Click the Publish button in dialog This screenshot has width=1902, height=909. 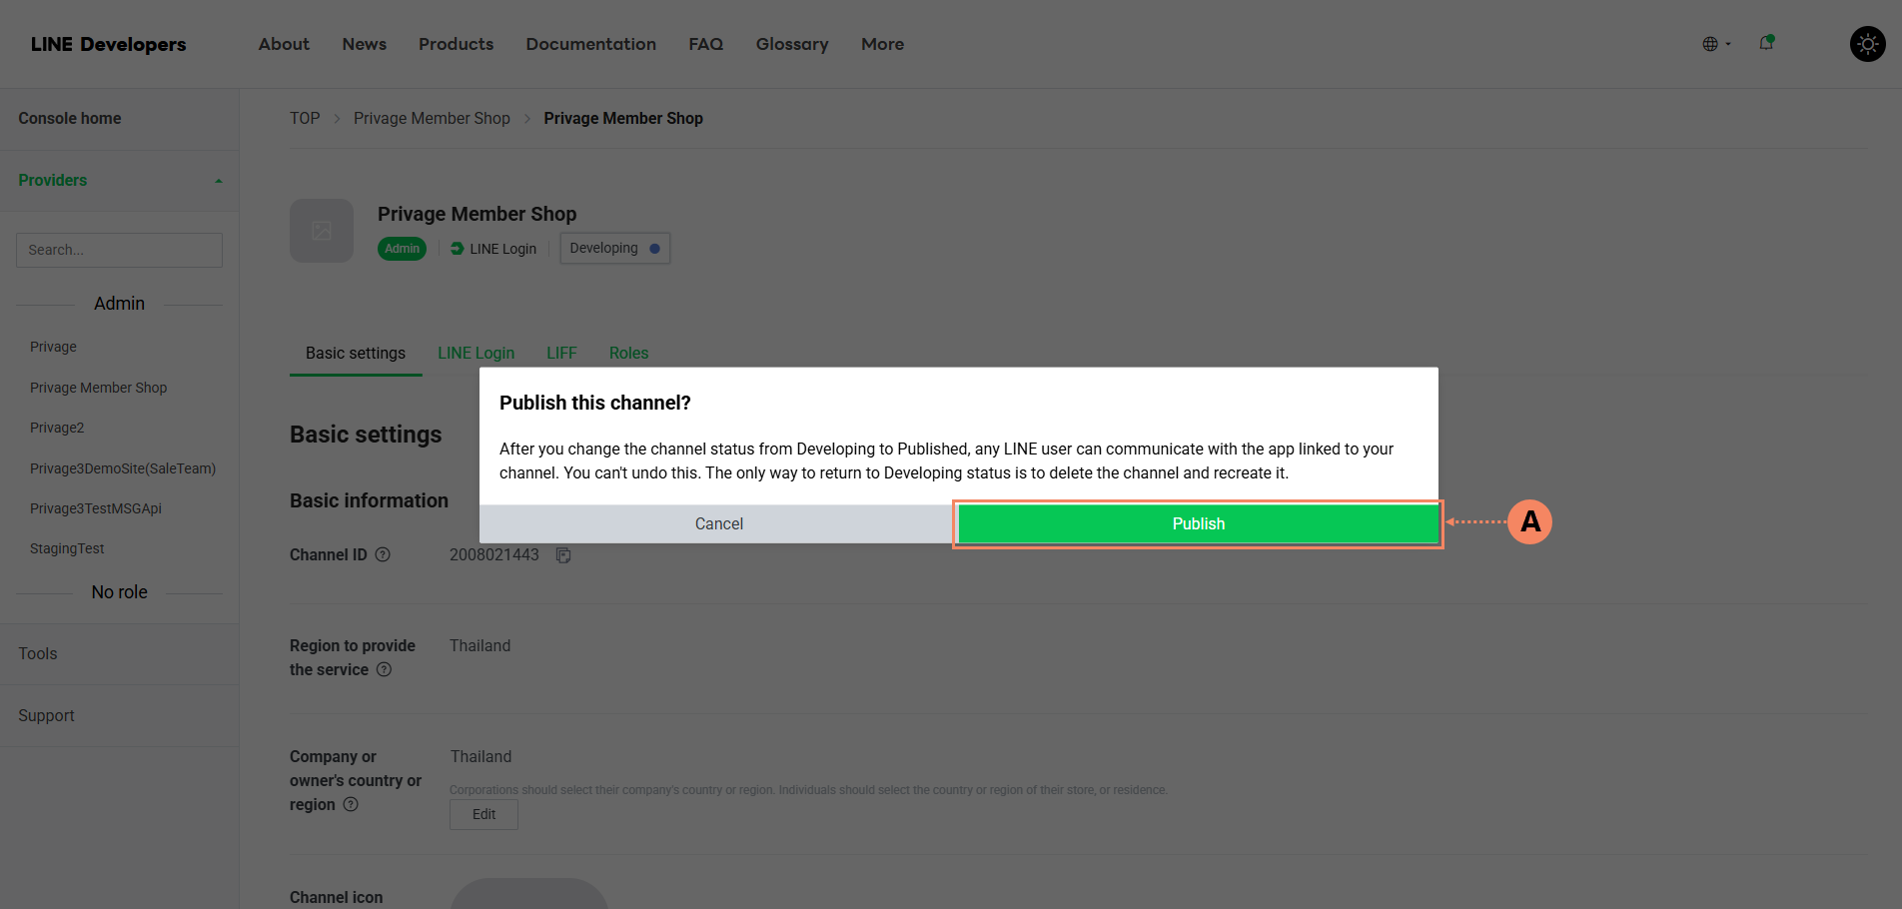coord(1198,523)
